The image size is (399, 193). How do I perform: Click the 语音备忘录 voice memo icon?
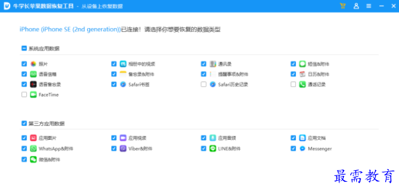pos(33,84)
